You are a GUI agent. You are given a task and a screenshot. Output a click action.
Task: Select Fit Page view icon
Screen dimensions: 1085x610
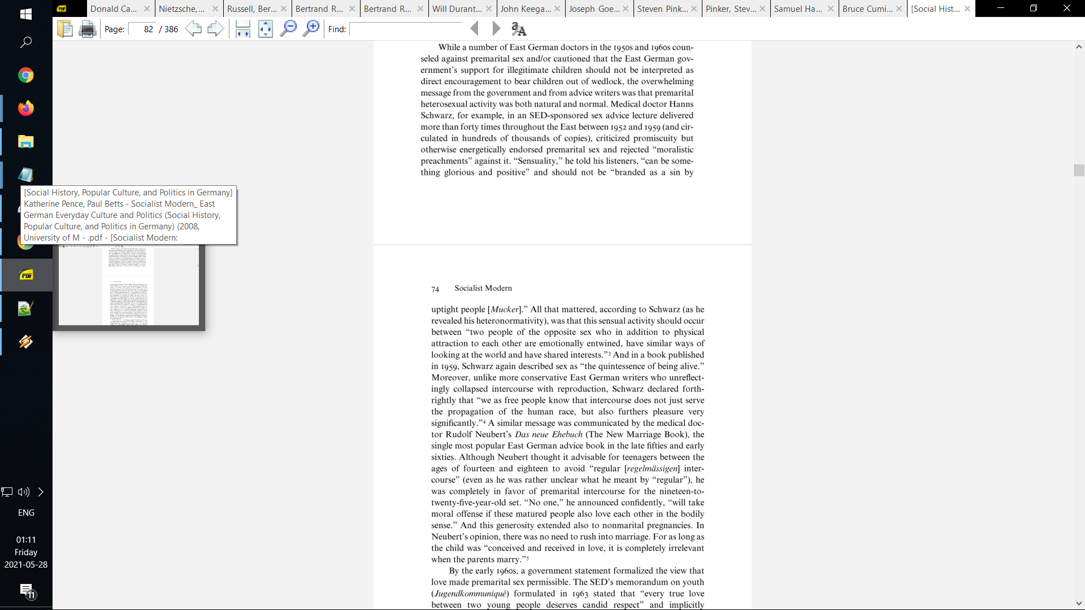pyautogui.click(x=265, y=29)
